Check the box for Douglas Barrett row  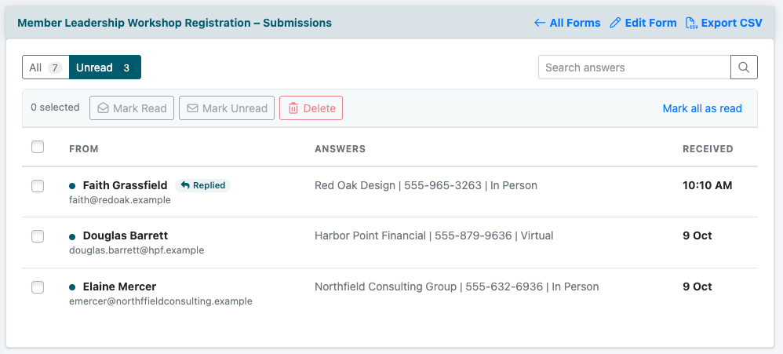[38, 236]
